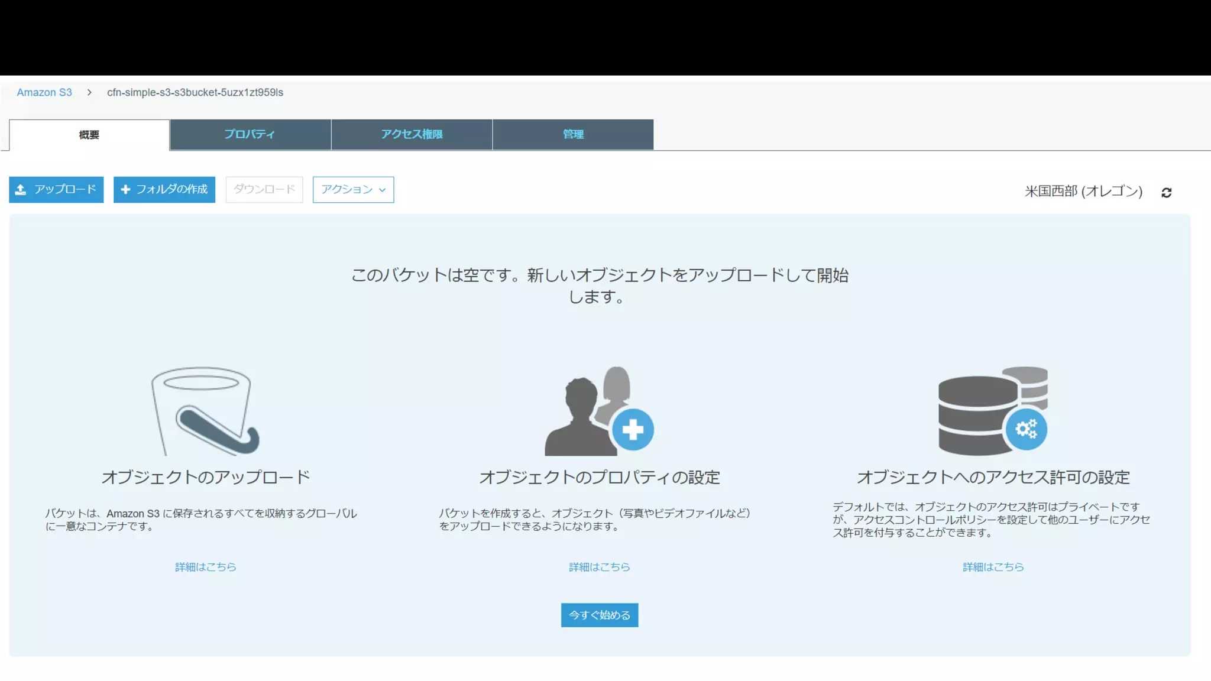This screenshot has height=681, width=1211.
Task: Click the grayed ダウンロード button
Action: point(264,190)
